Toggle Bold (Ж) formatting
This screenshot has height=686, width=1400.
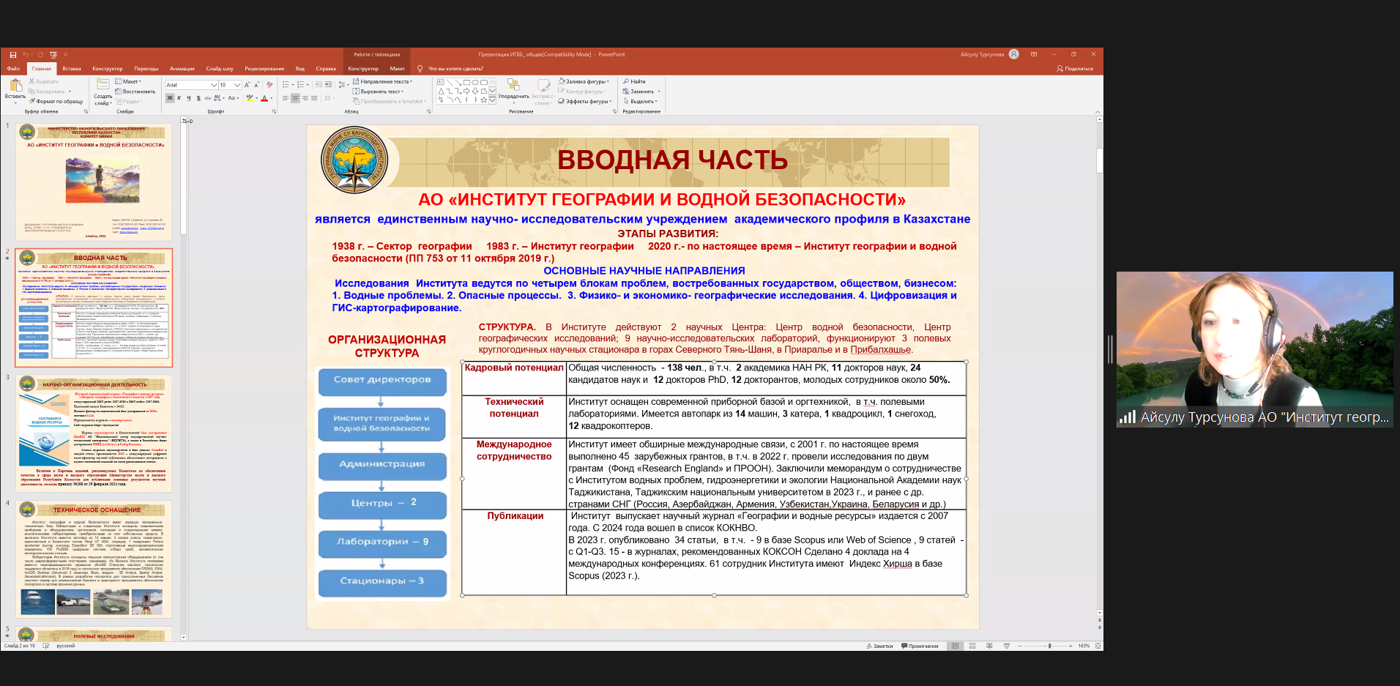coord(170,98)
